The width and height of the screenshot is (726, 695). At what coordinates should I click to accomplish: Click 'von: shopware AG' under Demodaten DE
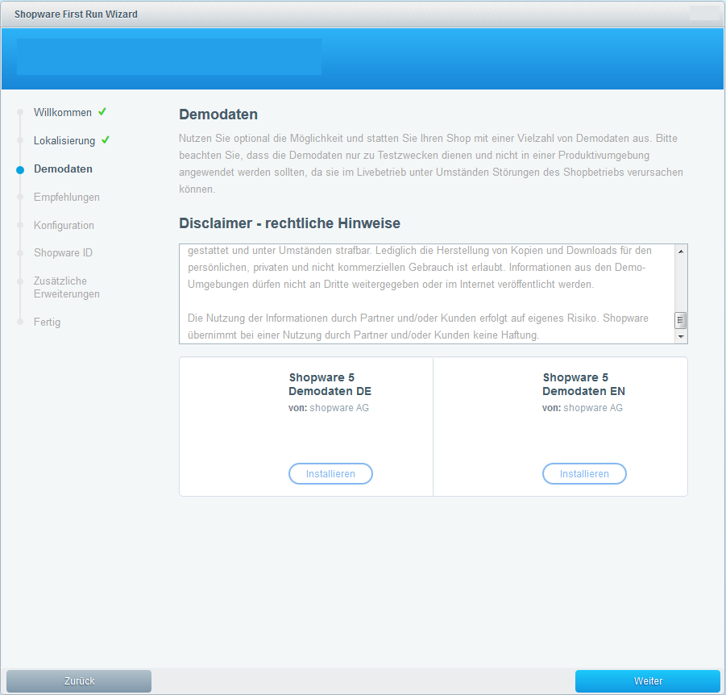pyautogui.click(x=328, y=408)
